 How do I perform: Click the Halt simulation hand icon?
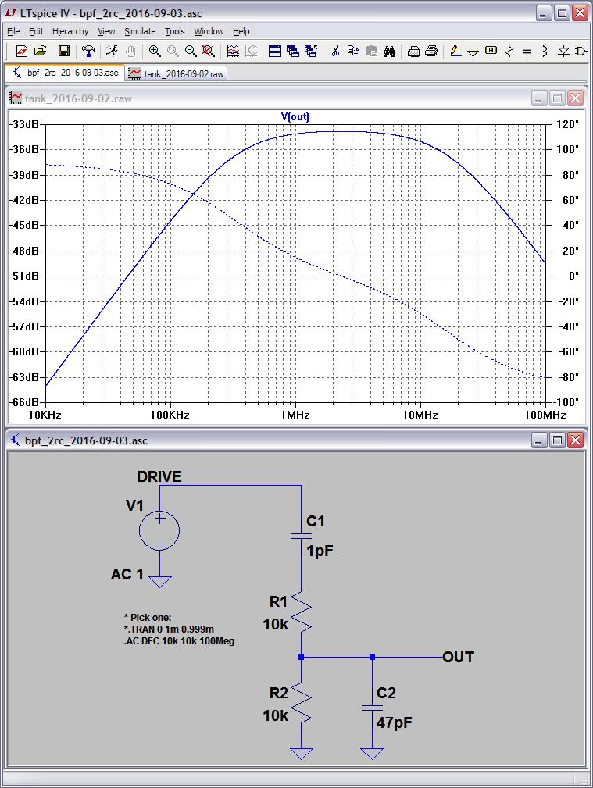tap(130, 51)
